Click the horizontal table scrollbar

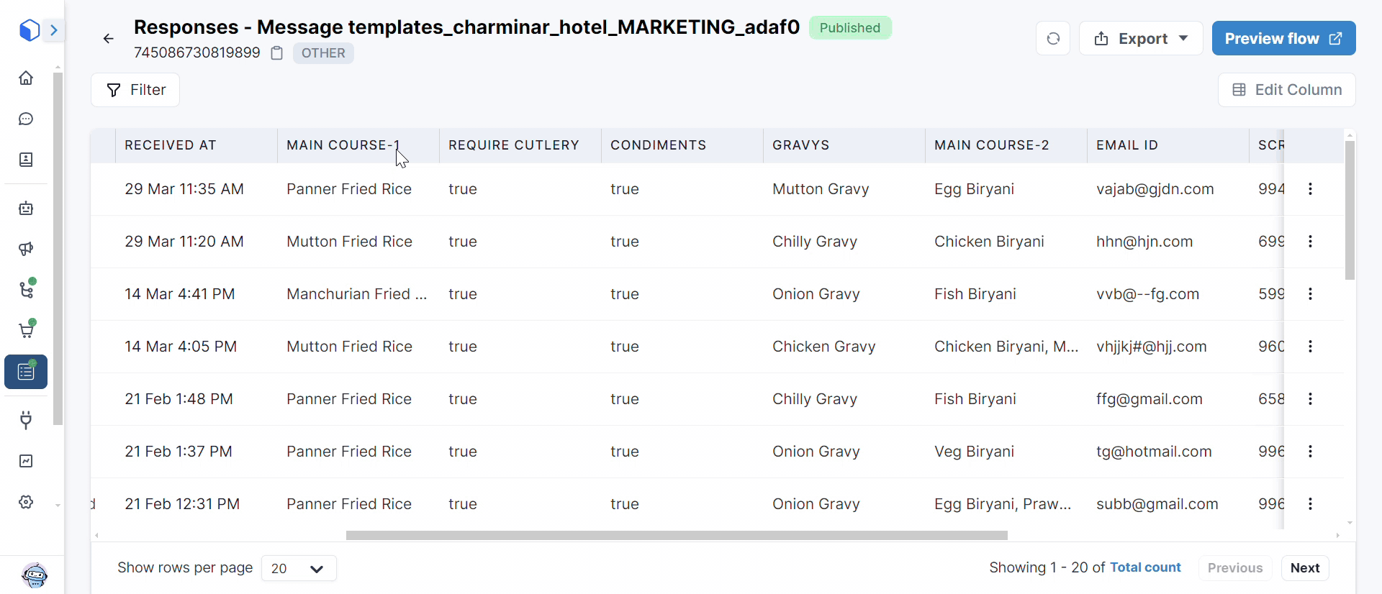tap(676, 536)
